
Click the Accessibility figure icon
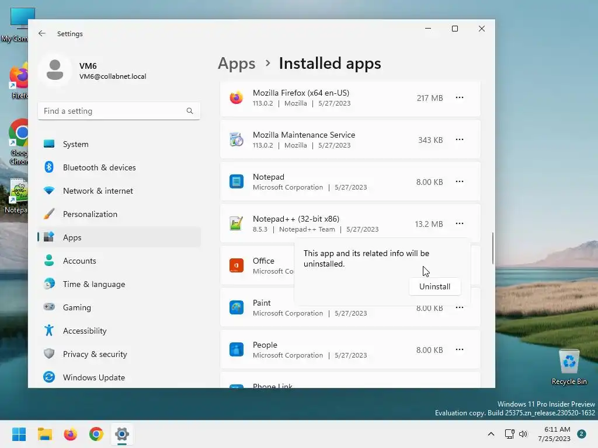49,330
